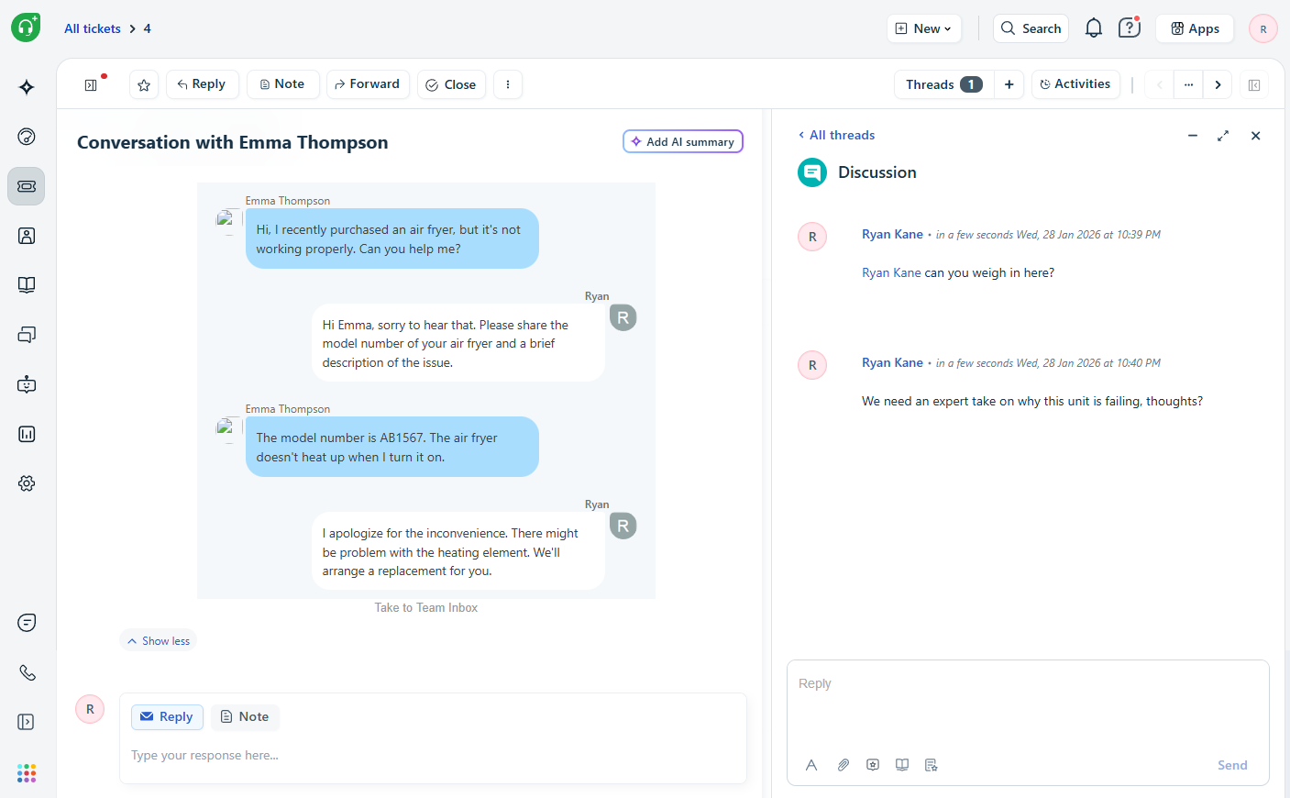
Task: Switch to the Note tab in the response composer
Action: click(x=245, y=716)
